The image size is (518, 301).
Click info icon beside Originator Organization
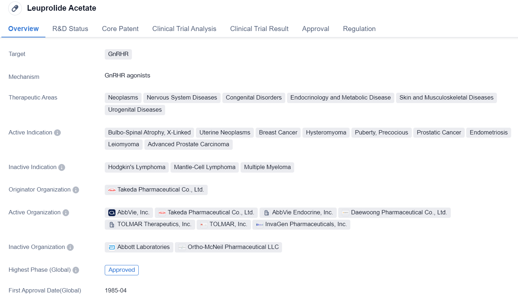point(76,190)
